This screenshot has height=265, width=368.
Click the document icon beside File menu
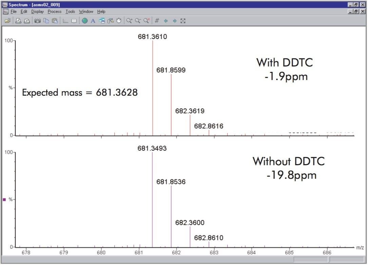5,12
